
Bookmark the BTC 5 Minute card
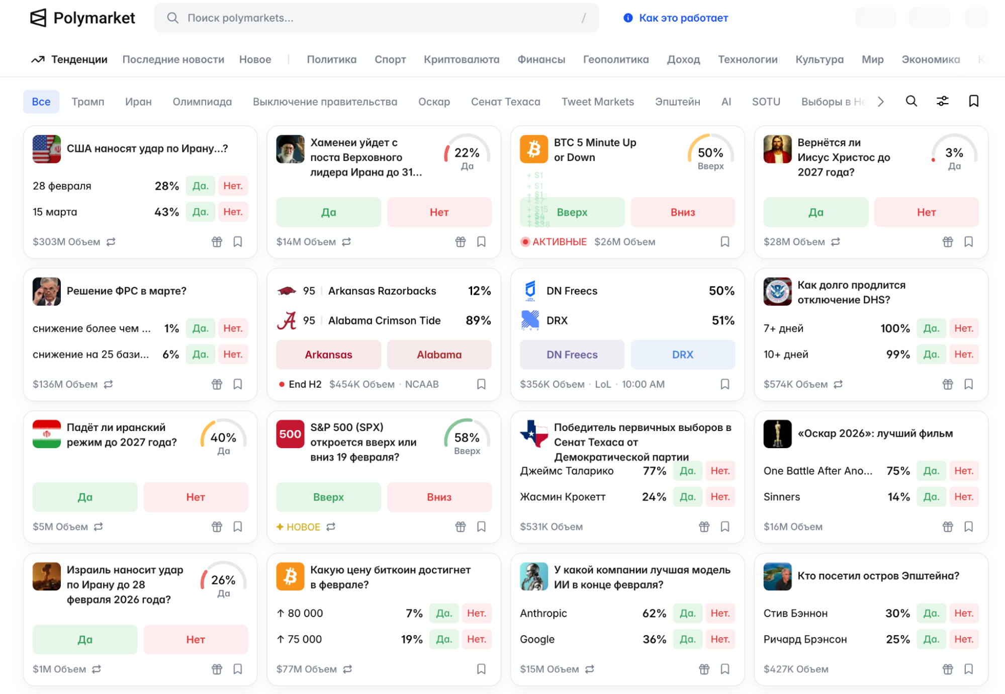point(724,242)
